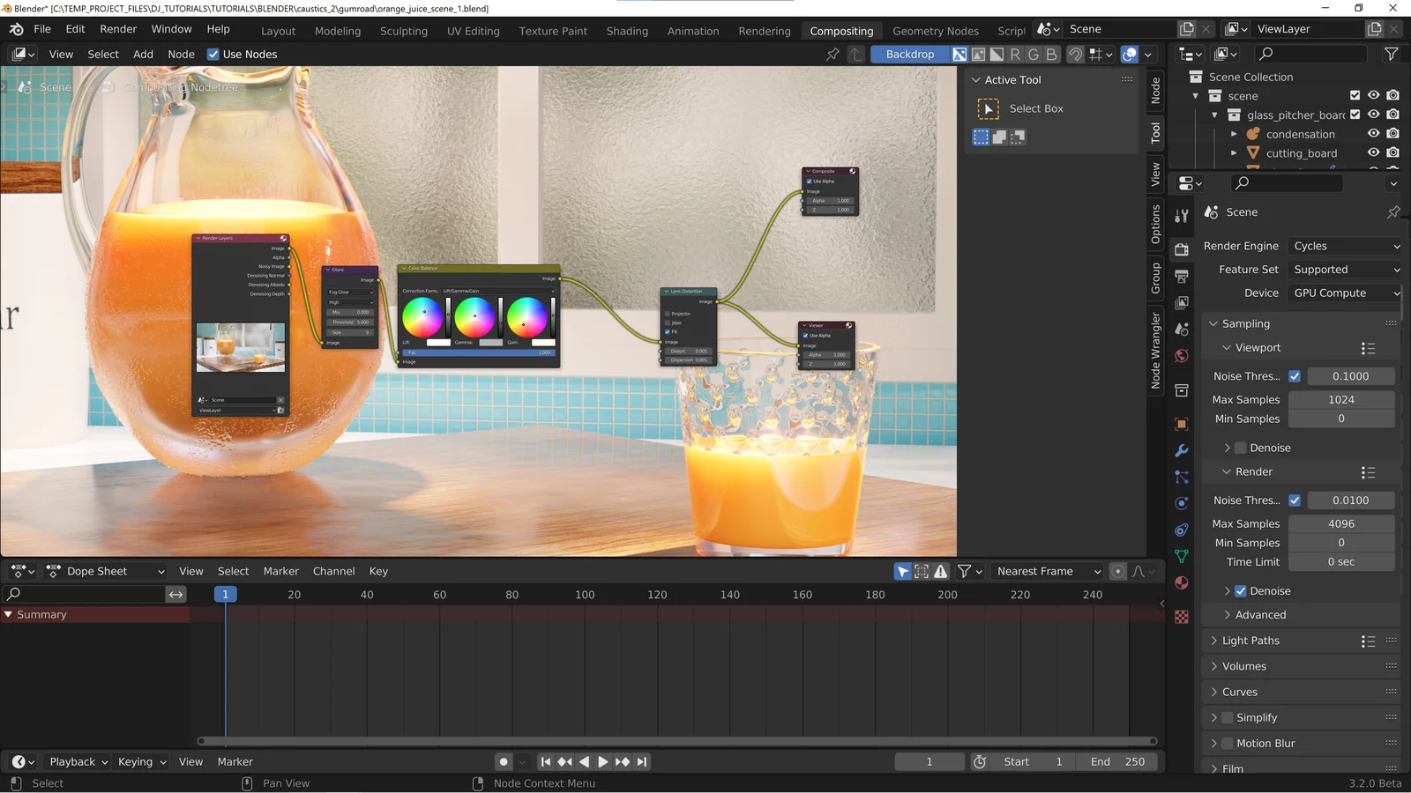Switch to the Geometry Nodes workspace

tap(935, 30)
